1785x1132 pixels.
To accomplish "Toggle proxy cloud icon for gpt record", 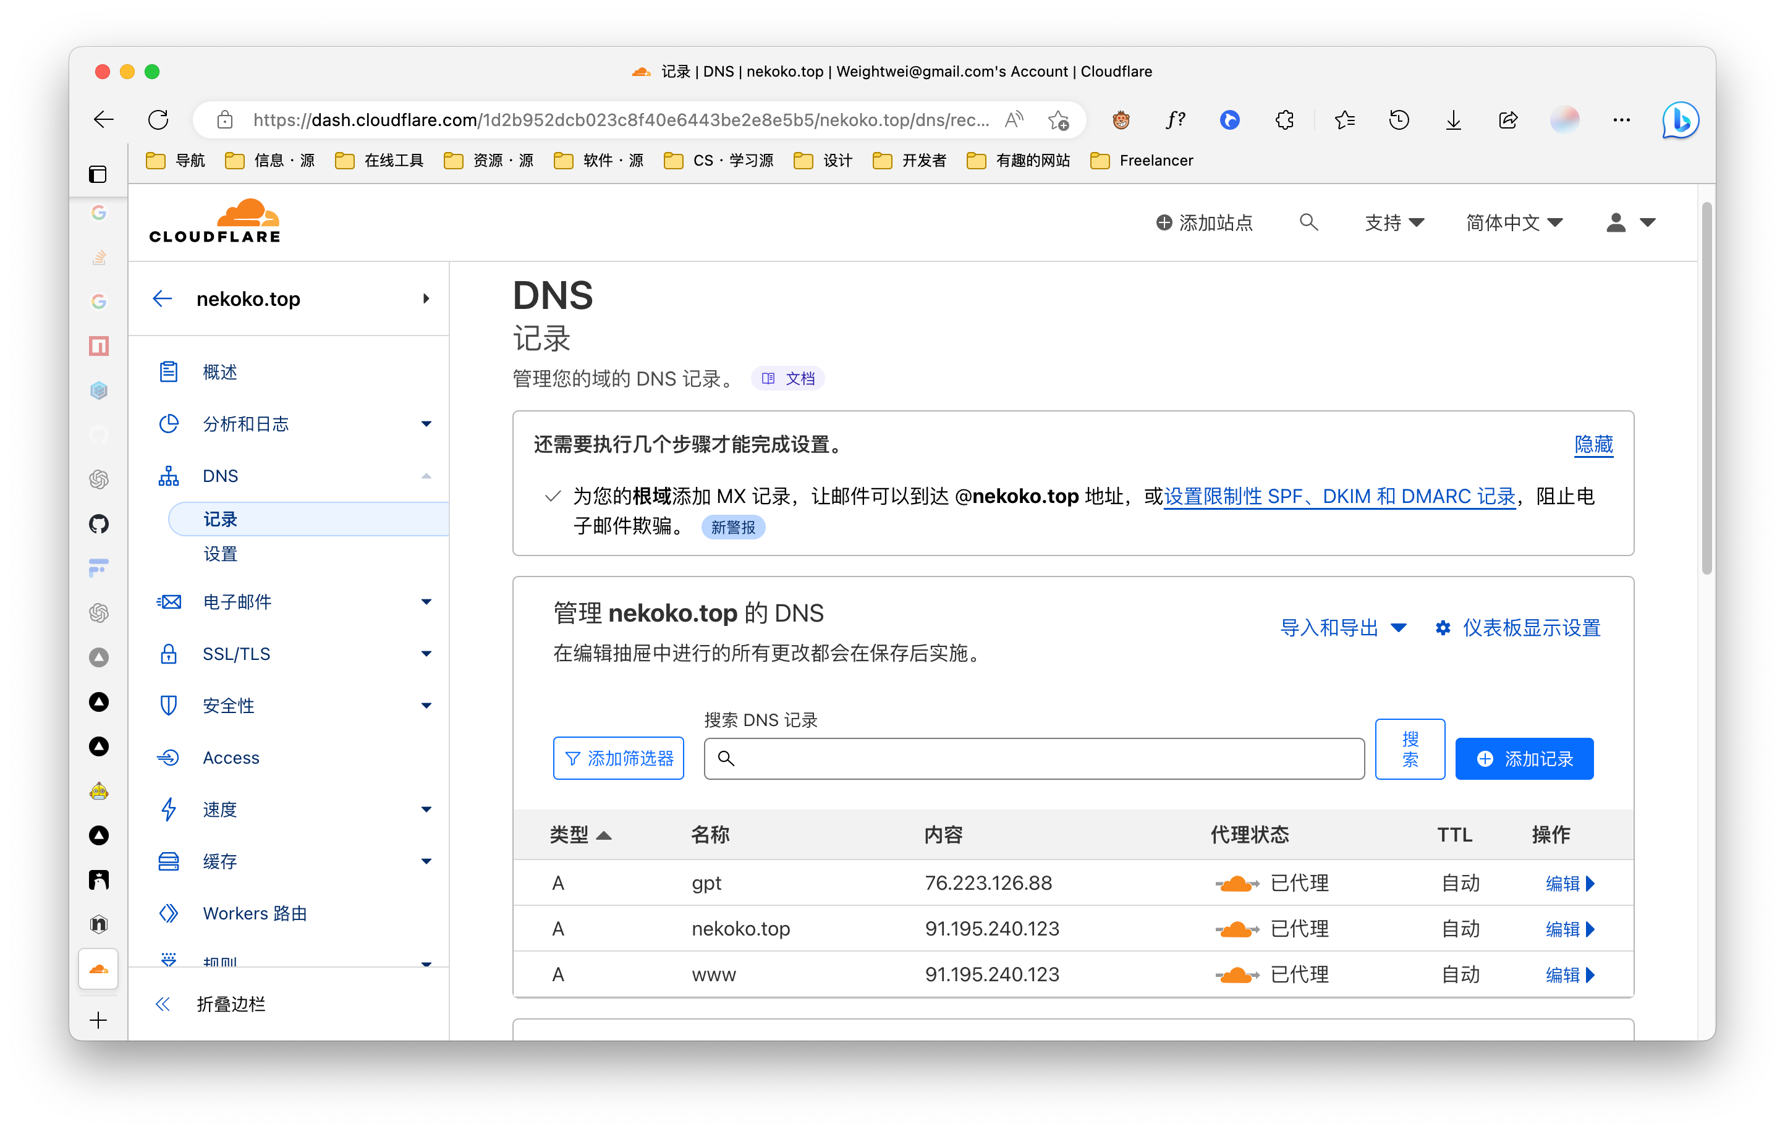I will (x=1236, y=883).
